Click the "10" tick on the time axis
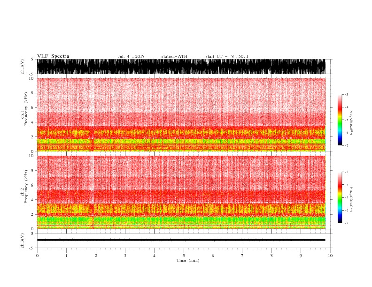This screenshot has width=372, height=287. pos(330,256)
